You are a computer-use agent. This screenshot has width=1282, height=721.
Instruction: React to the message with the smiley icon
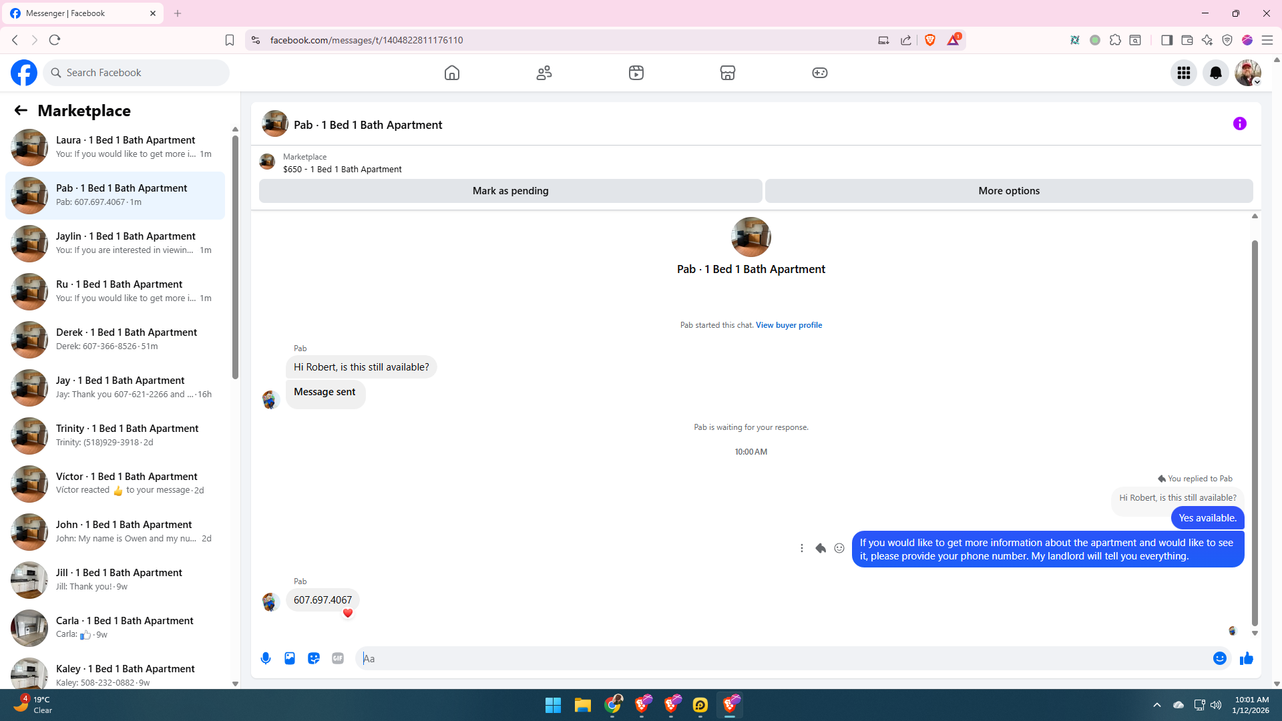(x=839, y=548)
